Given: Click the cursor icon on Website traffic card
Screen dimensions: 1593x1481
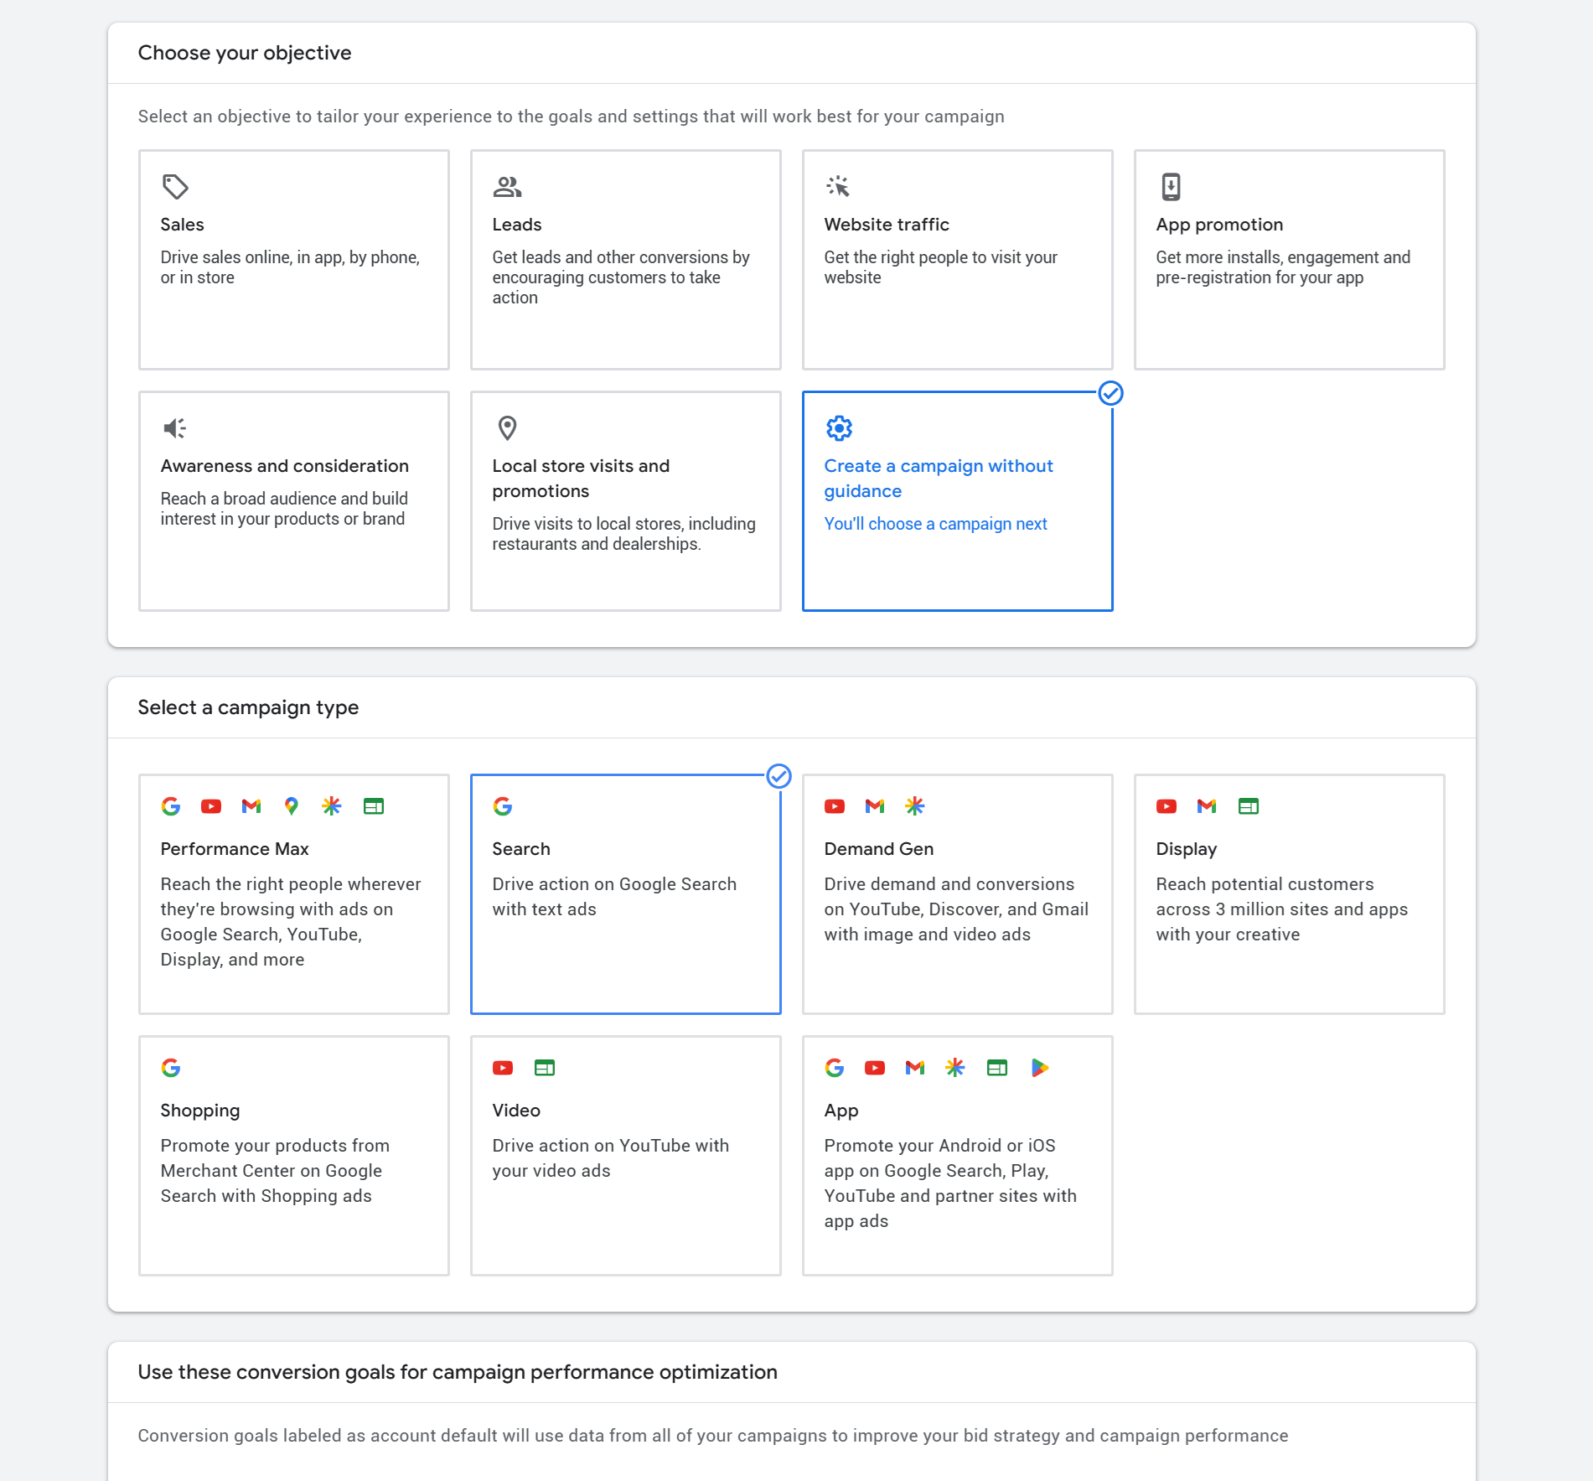Looking at the screenshot, I should [x=838, y=186].
